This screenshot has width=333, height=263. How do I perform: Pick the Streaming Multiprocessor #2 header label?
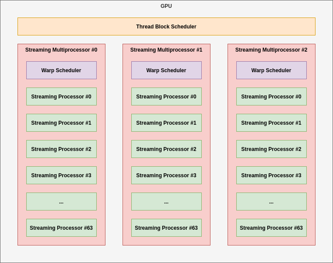pyautogui.click(x=271, y=50)
